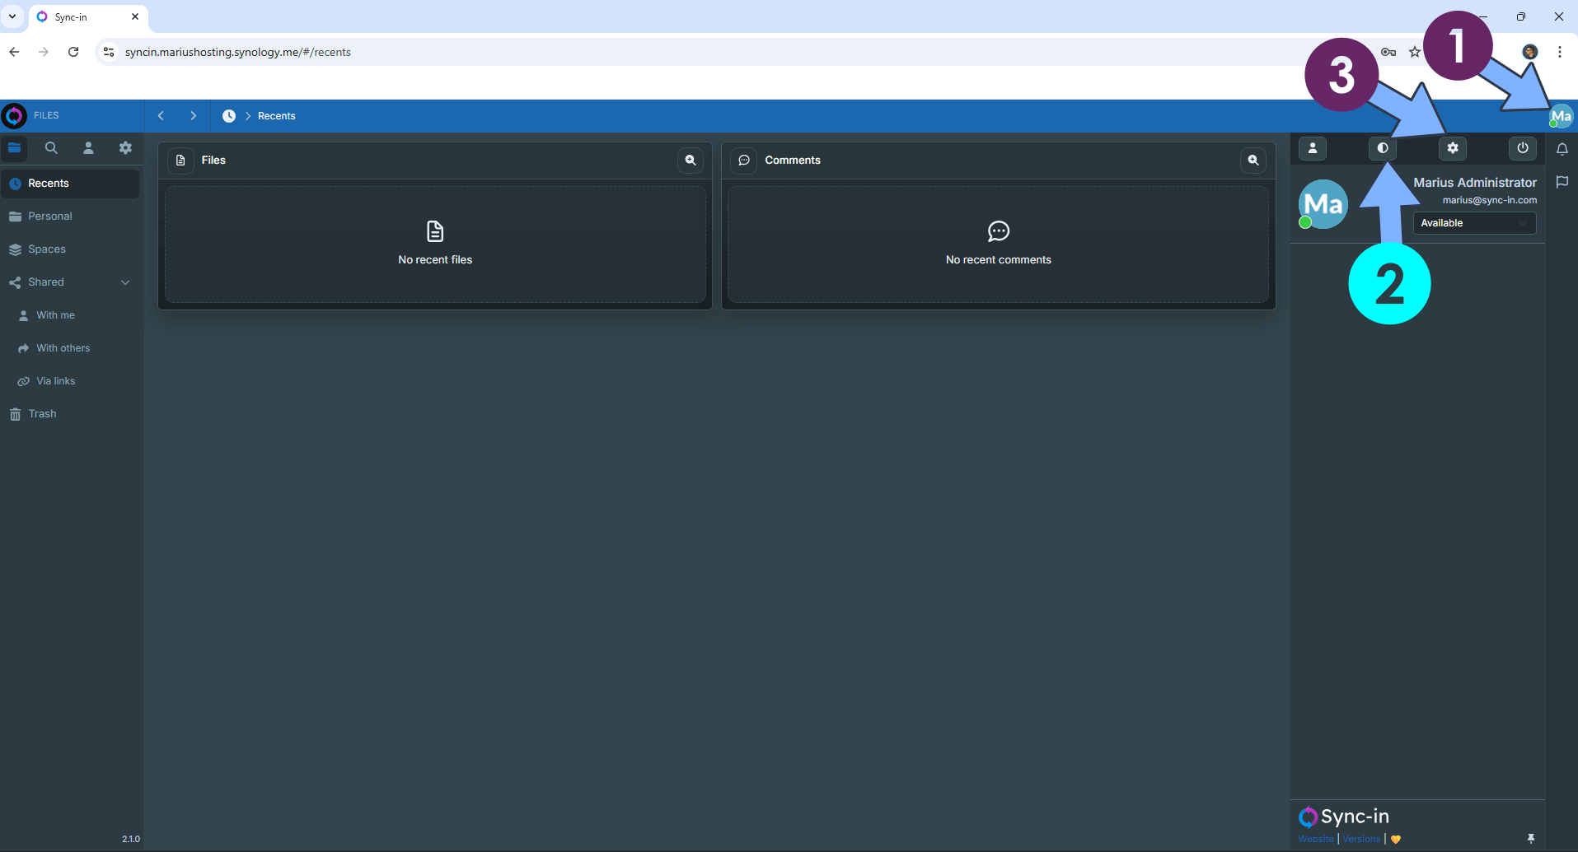Screen dimensions: 1578x852
Task: Open the search tool in the left sidebar
Action: click(x=51, y=148)
